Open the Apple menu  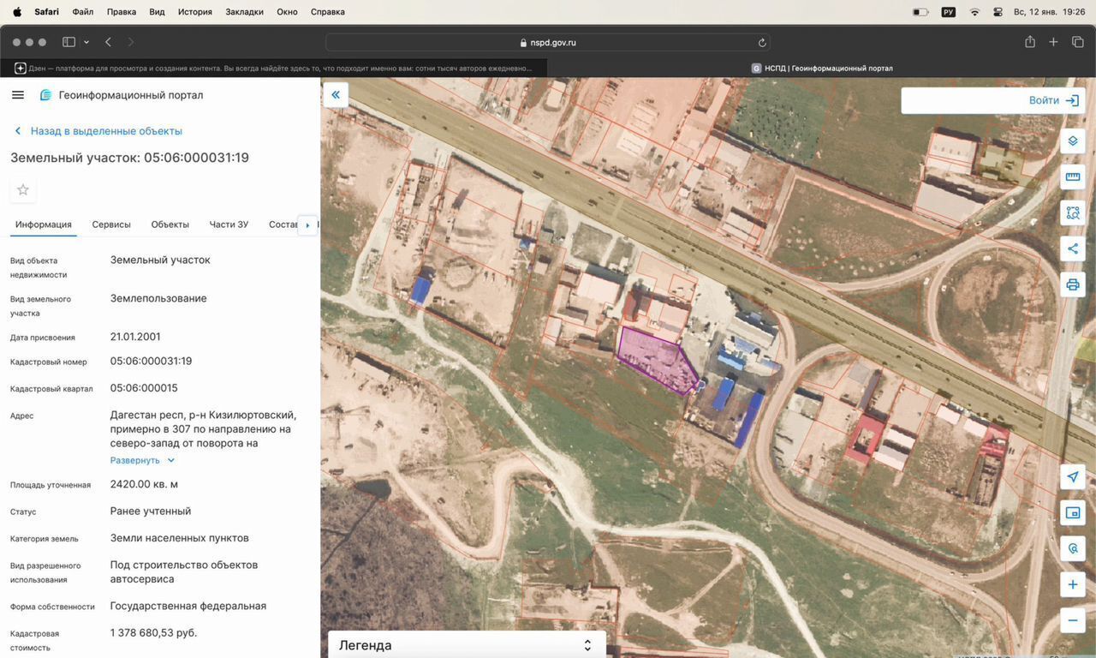pyautogui.click(x=16, y=12)
